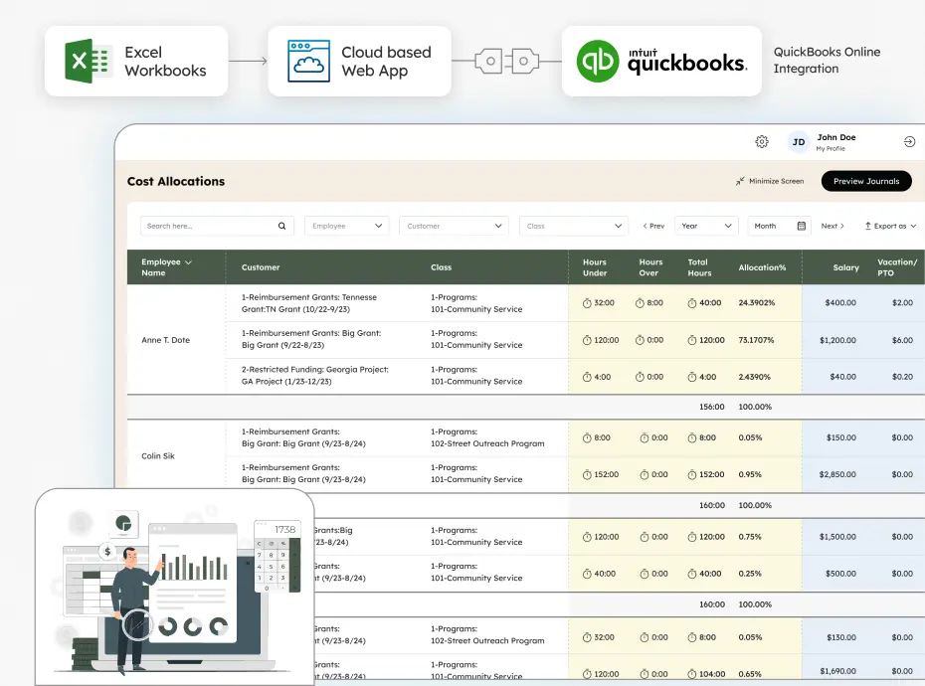Click the Prev navigation link

tap(654, 226)
